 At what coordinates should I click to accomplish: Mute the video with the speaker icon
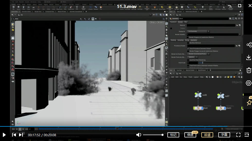pos(139,135)
